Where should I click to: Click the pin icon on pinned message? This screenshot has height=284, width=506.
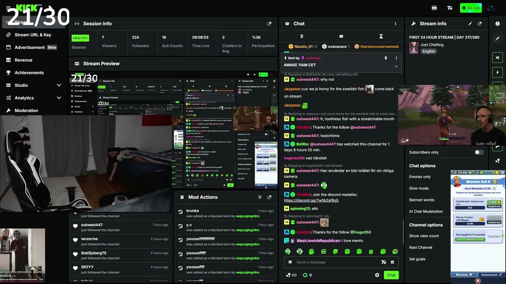point(386,58)
